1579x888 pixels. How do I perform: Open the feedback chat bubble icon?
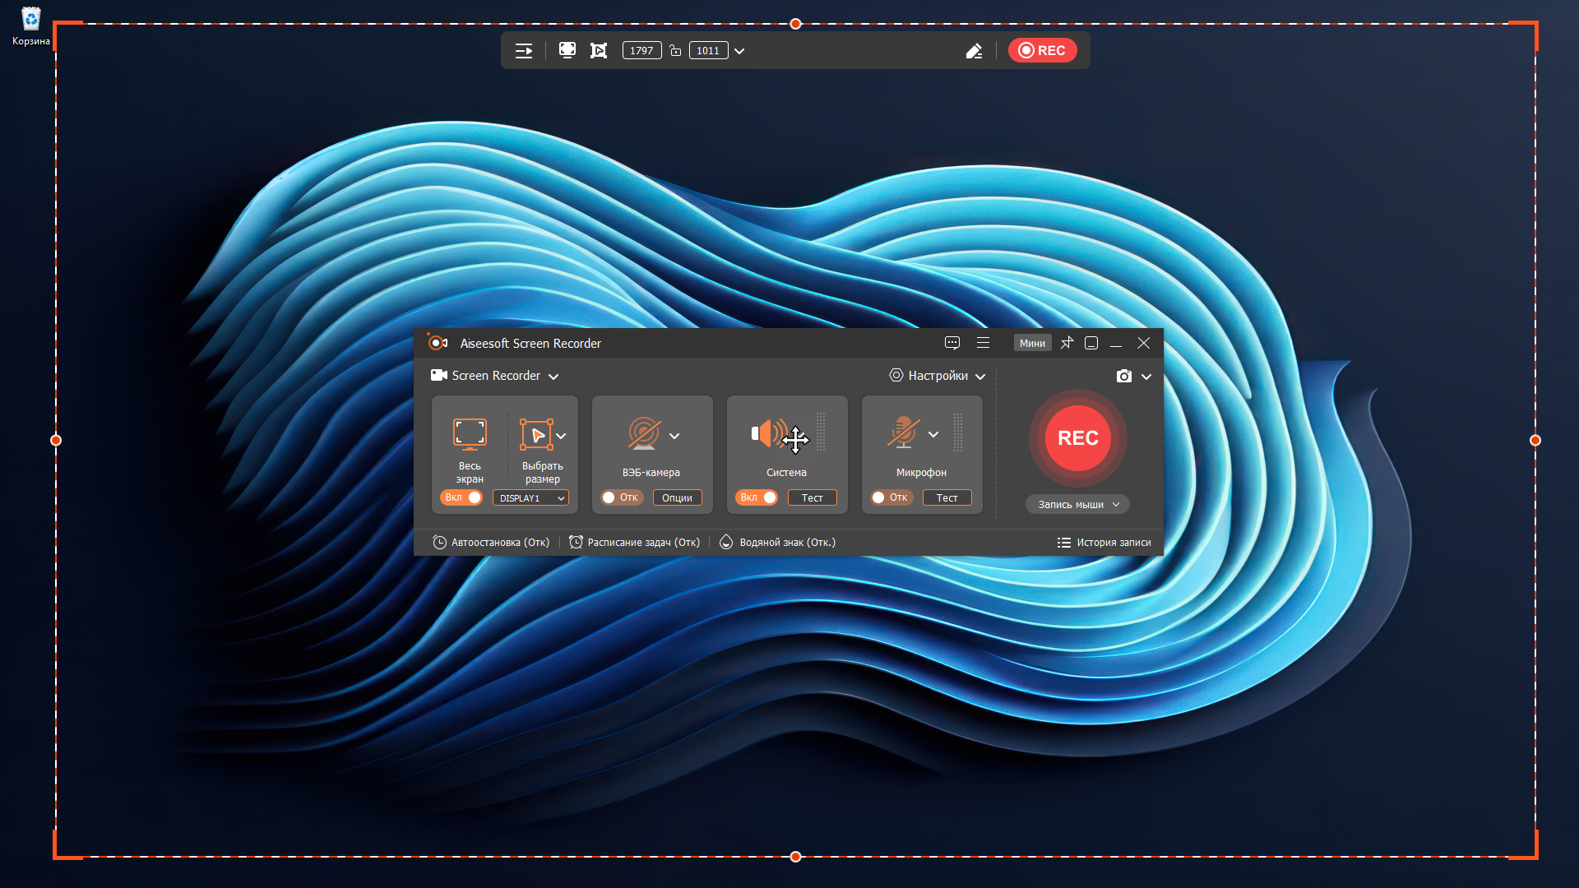(x=952, y=343)
